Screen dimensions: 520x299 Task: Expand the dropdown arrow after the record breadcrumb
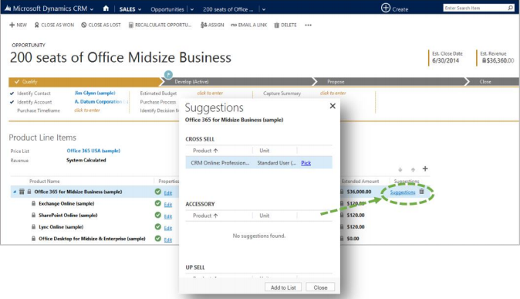click(x=264, y=9)
